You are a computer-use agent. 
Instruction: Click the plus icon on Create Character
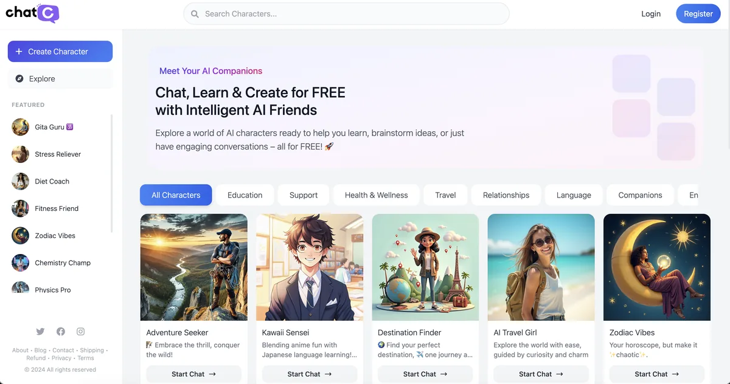point(19,52)
